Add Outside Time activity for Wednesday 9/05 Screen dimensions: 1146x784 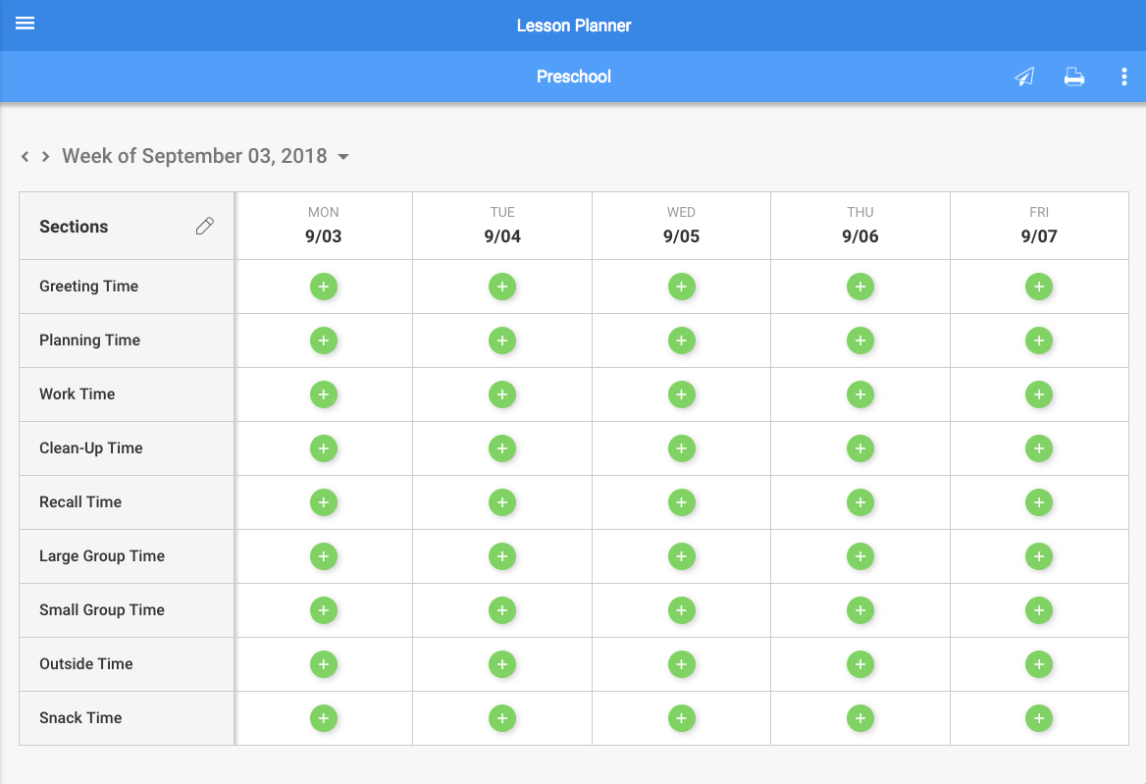[681, 664]
